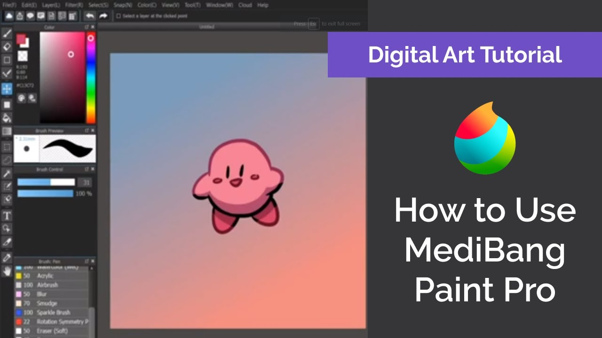Click the Untitled document tab
The image size is (602, 338).
coord(206,27)
